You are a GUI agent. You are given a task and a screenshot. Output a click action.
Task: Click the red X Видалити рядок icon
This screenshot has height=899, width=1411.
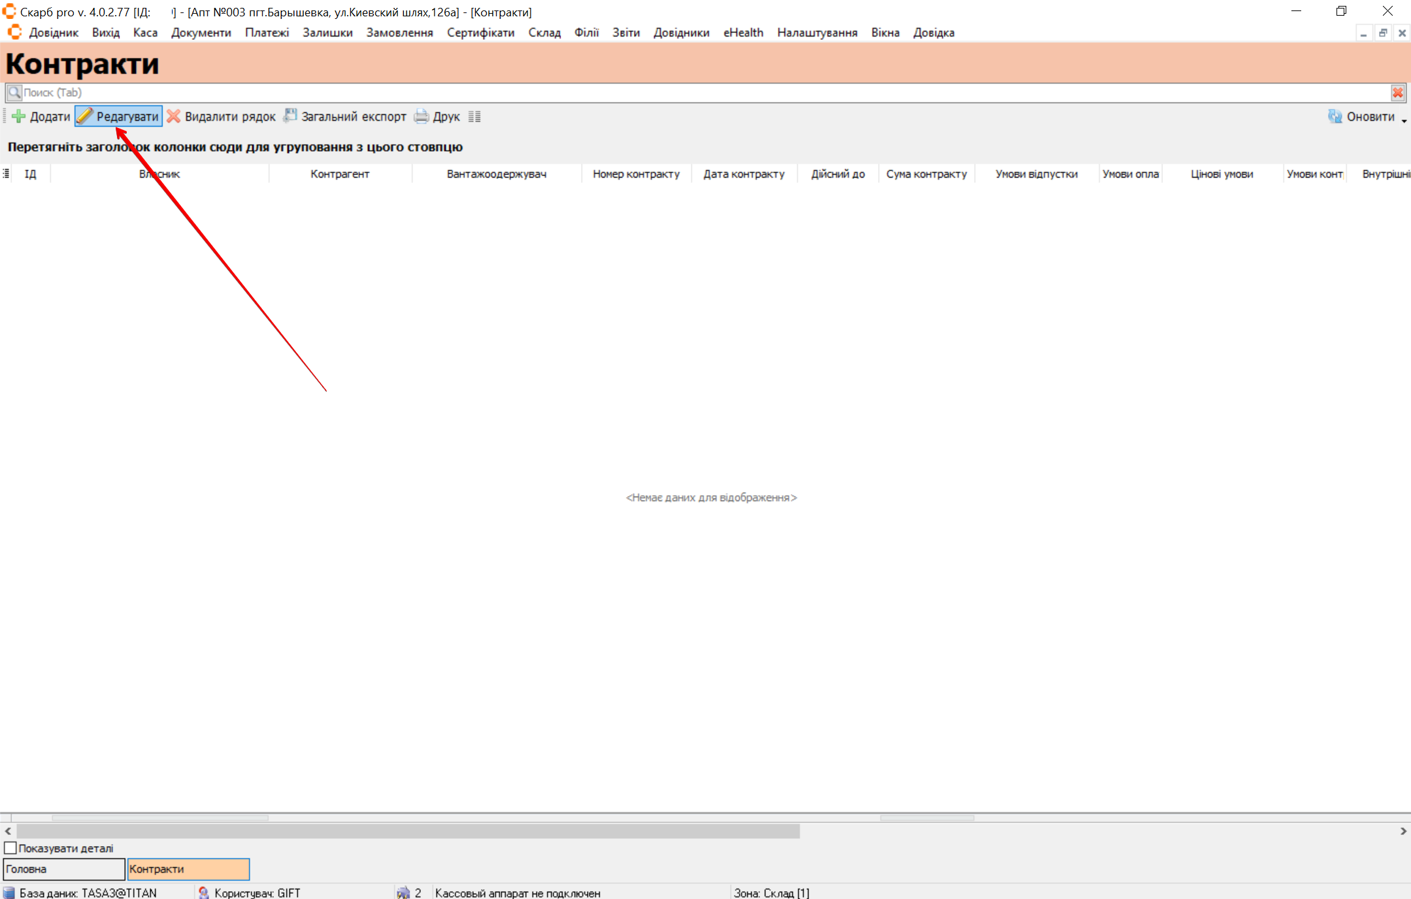pos(173,116)
